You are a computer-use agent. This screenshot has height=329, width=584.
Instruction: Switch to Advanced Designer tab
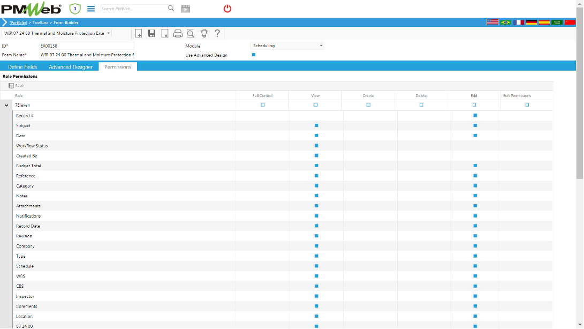pos(71,67)
